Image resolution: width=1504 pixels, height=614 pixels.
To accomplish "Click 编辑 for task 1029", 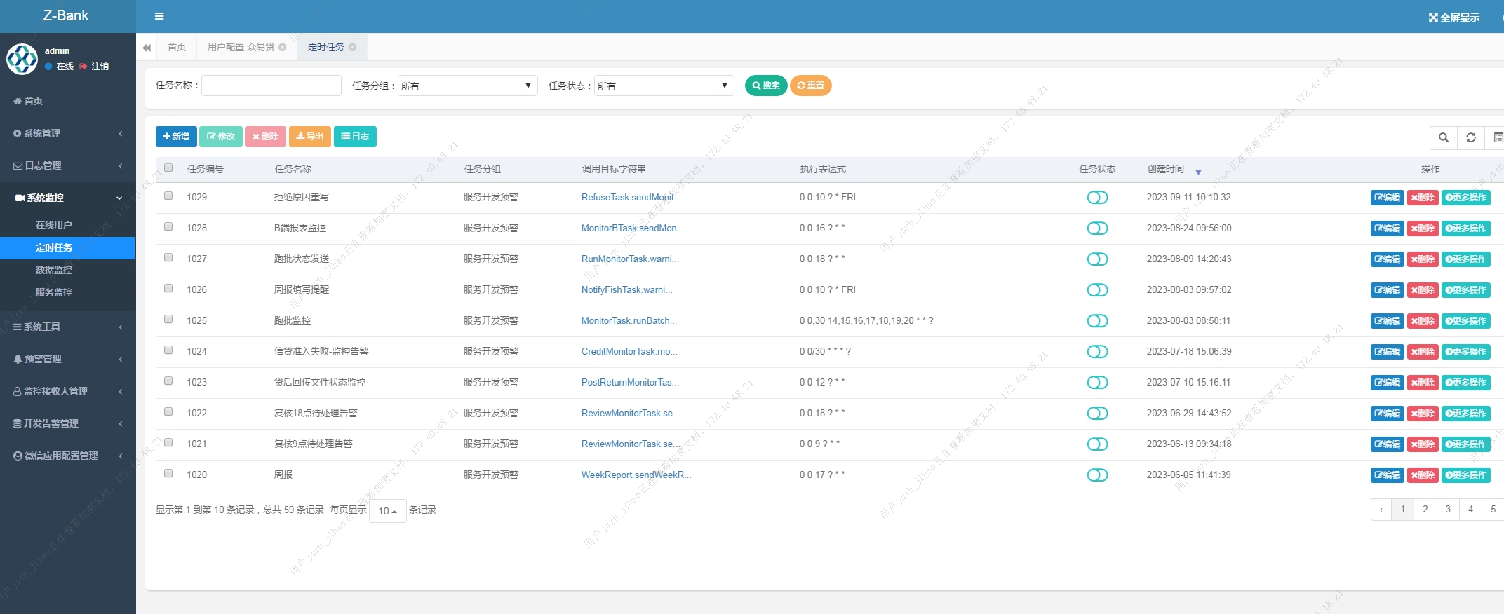I will tap(1387, 198).
